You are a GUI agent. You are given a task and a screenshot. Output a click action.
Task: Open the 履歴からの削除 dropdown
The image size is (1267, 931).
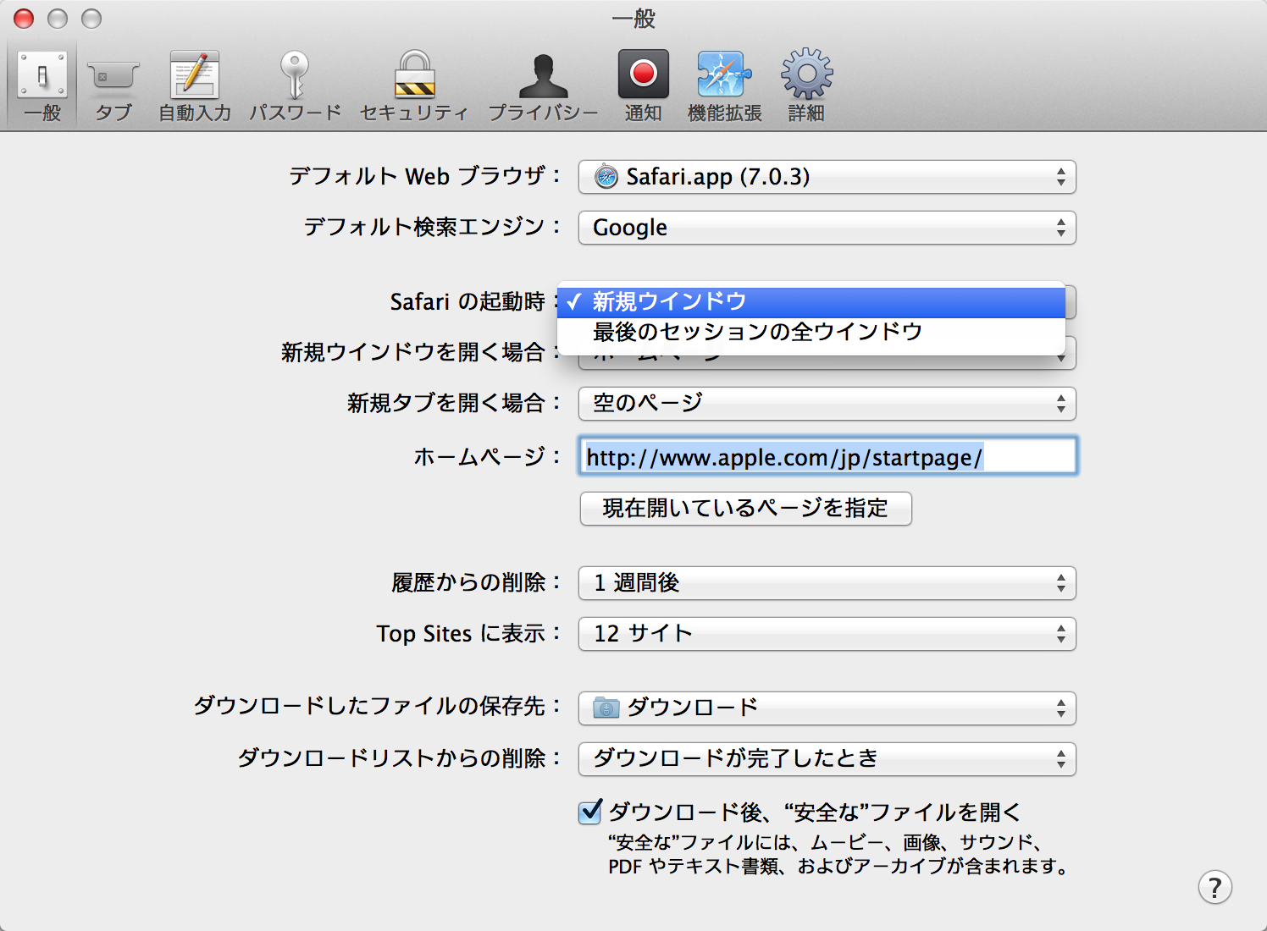coord(827,583)
